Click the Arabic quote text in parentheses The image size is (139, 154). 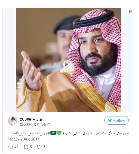96,133
